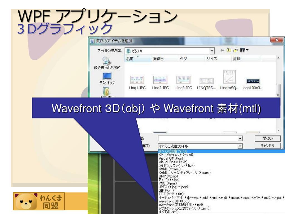Go up one folder level icon
The height and width of the screenshot is (214, 285).
click(x=229, y=50)
